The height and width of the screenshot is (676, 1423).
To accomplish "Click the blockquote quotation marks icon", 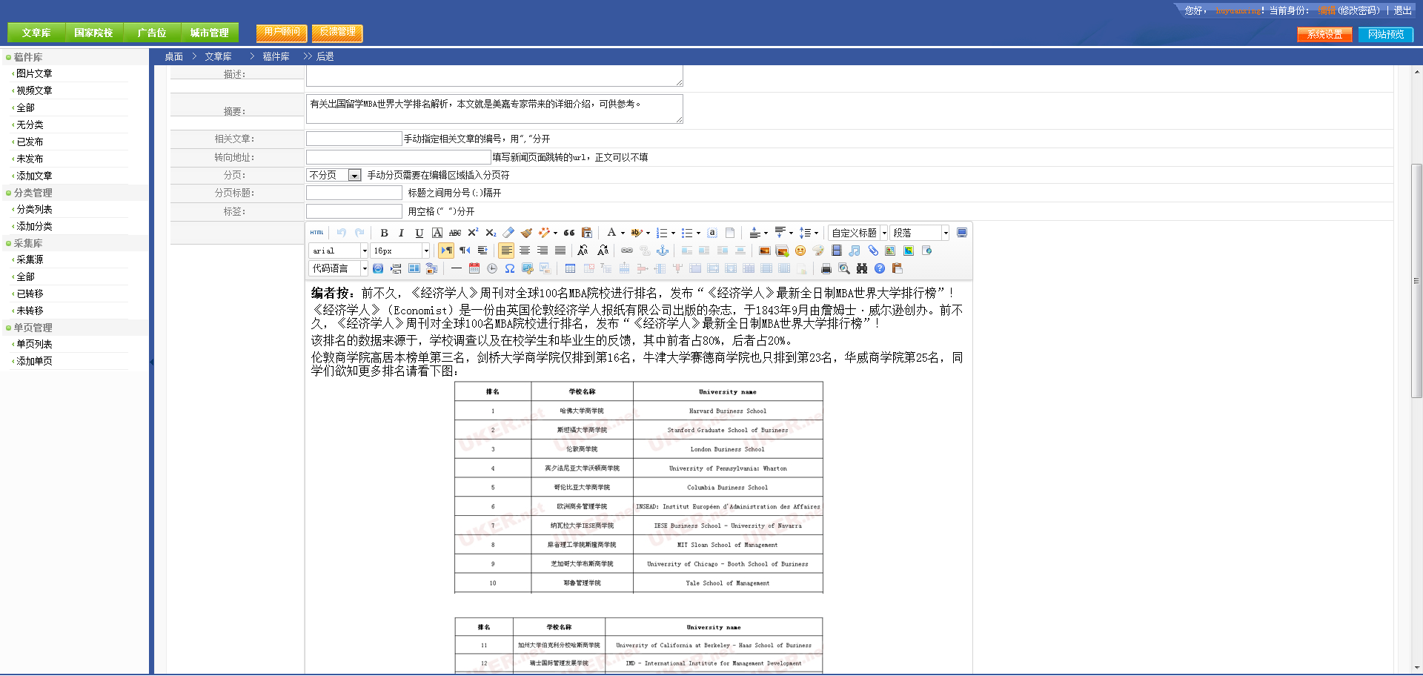I will [569, 233].
